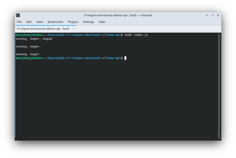Select the rf-respon-emosional-ollama-api : bash tab
Image resolution: width=236 pixels, height=158 pixels.
pyautogui.click(x=43, y=29)
